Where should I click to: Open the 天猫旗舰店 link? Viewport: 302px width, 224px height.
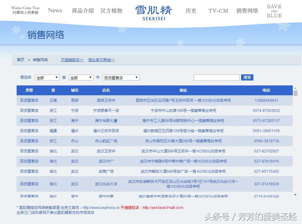click(x=72, y=60)
